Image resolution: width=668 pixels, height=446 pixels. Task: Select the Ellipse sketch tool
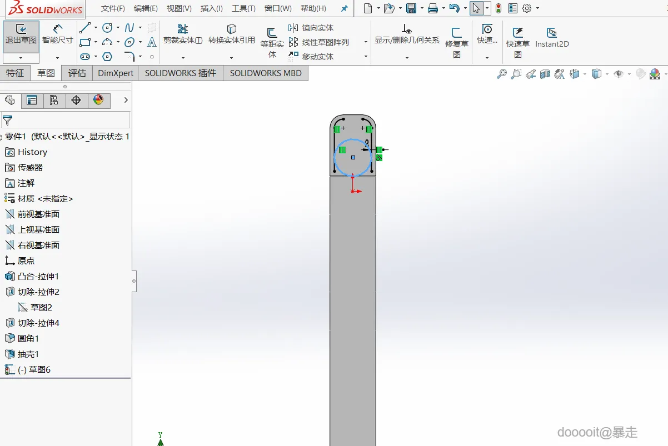pos(129,42)
